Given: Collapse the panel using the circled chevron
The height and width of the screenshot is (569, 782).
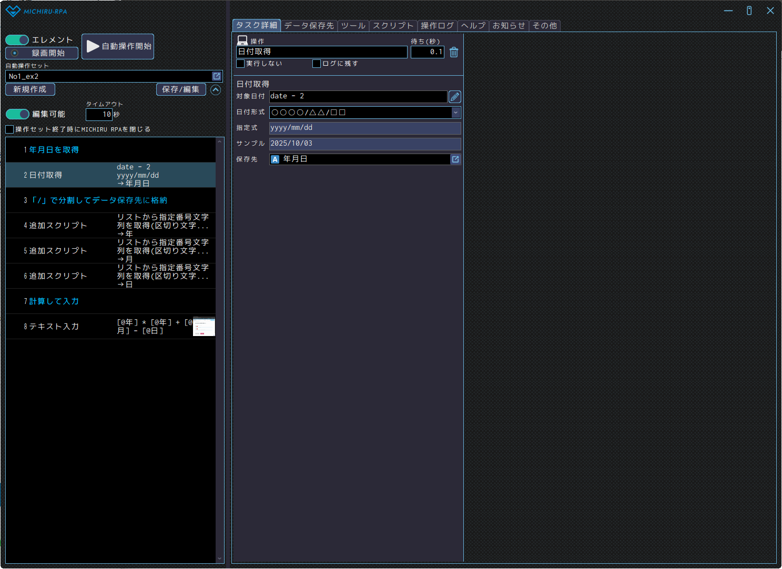Looking at the screenshot, I should pos(216,90).
